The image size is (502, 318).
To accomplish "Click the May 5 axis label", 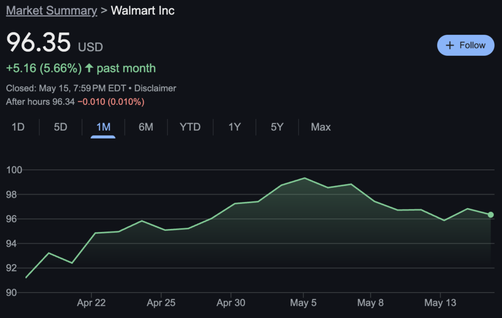I will [303, 303].
